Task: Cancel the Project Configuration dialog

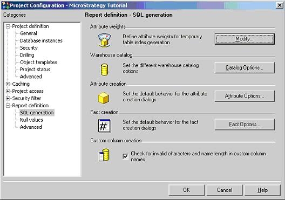Action: pos(225,190)
